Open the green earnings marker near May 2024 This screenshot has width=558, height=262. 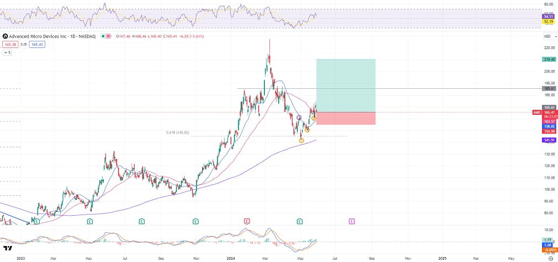[300, 222]
